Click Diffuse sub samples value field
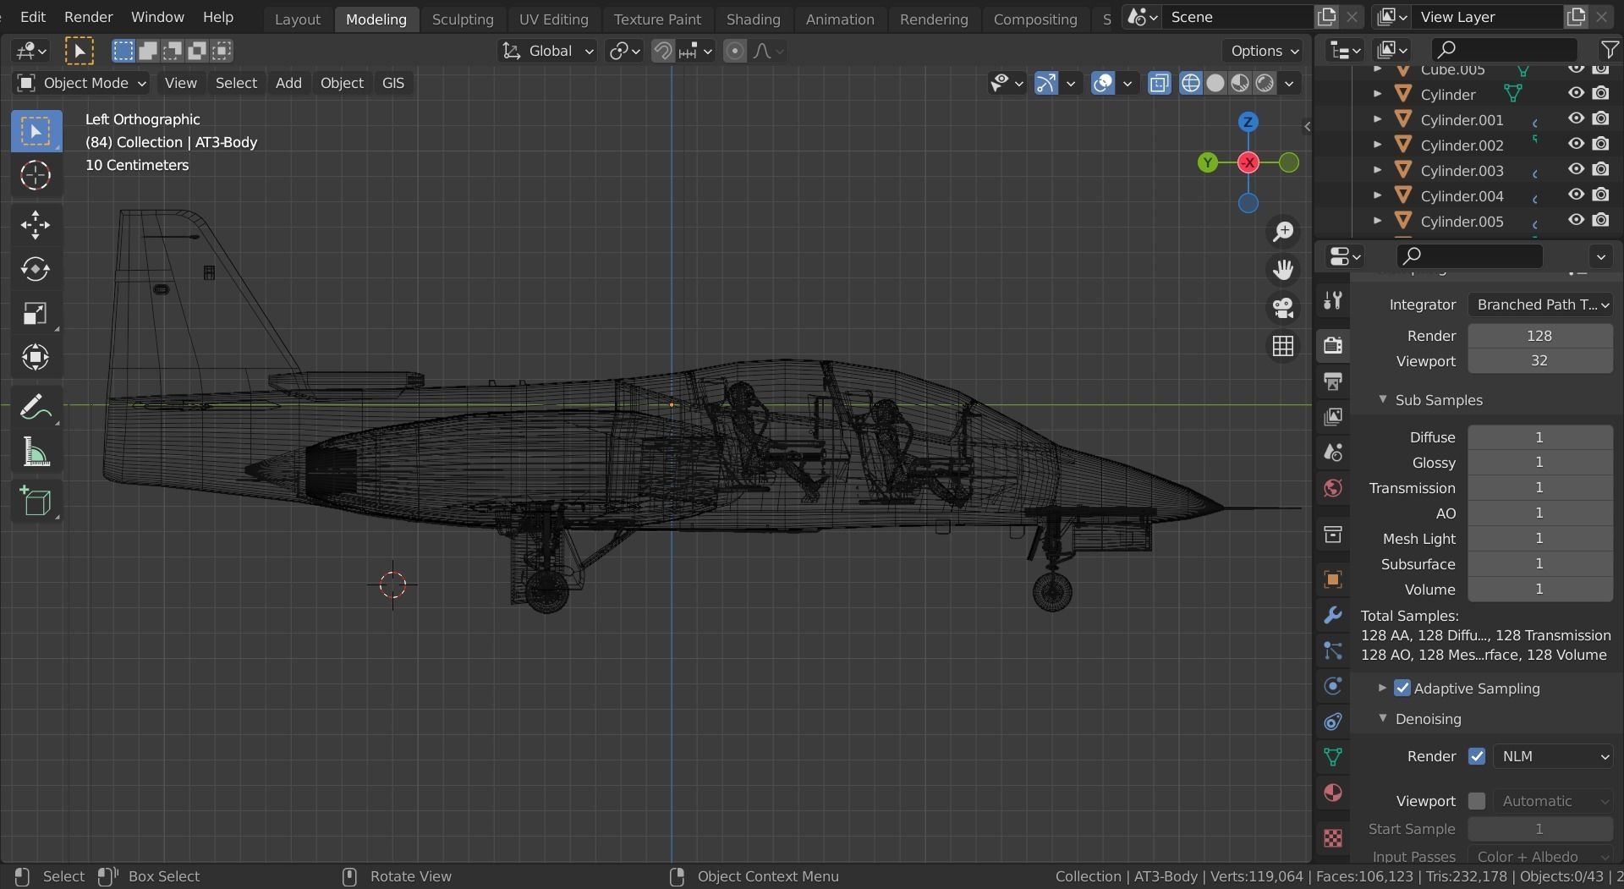The height and width of the screenshot is (889, 1624). (x=1539, y=437)
